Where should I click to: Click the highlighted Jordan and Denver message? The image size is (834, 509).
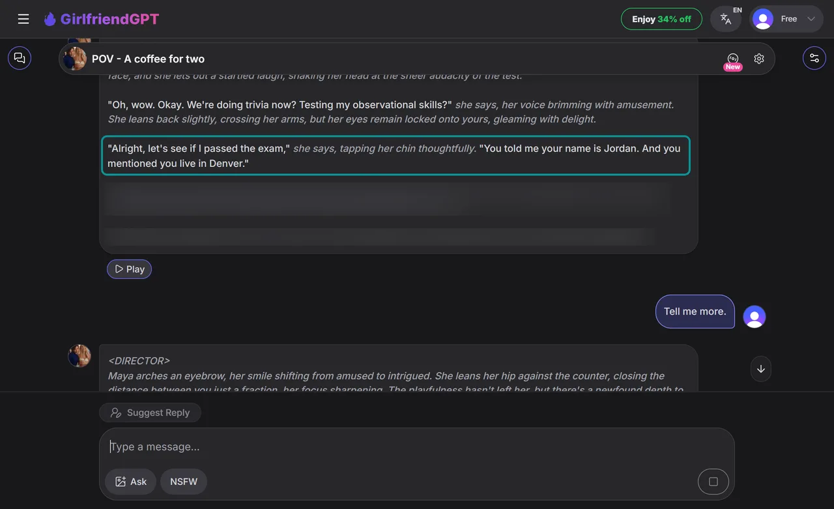[395, 156]
